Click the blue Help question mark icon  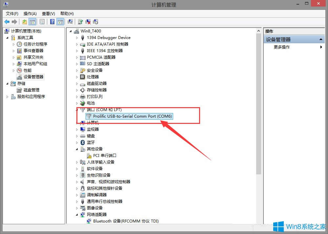tap(52, 22)
